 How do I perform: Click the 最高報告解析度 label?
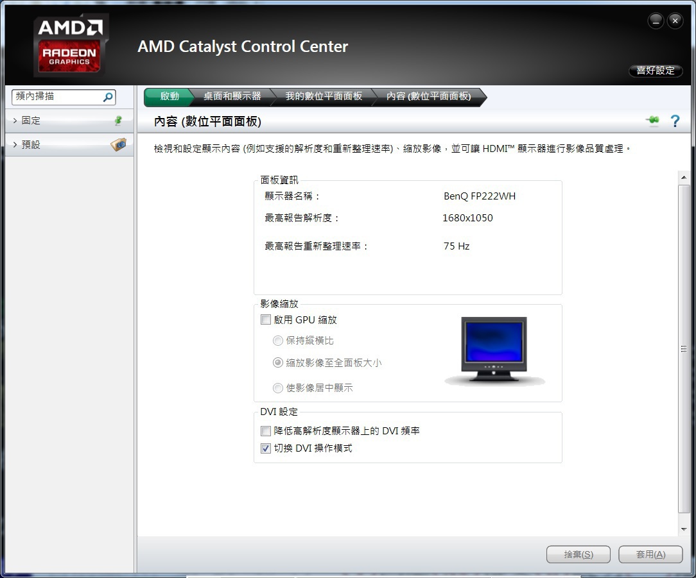coord(302,218)
